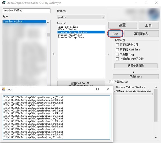The width and height of the screenshot is (161, 143).
Task: Select the Stardew Valley Linux depot
Action: [x=81, y=38]
